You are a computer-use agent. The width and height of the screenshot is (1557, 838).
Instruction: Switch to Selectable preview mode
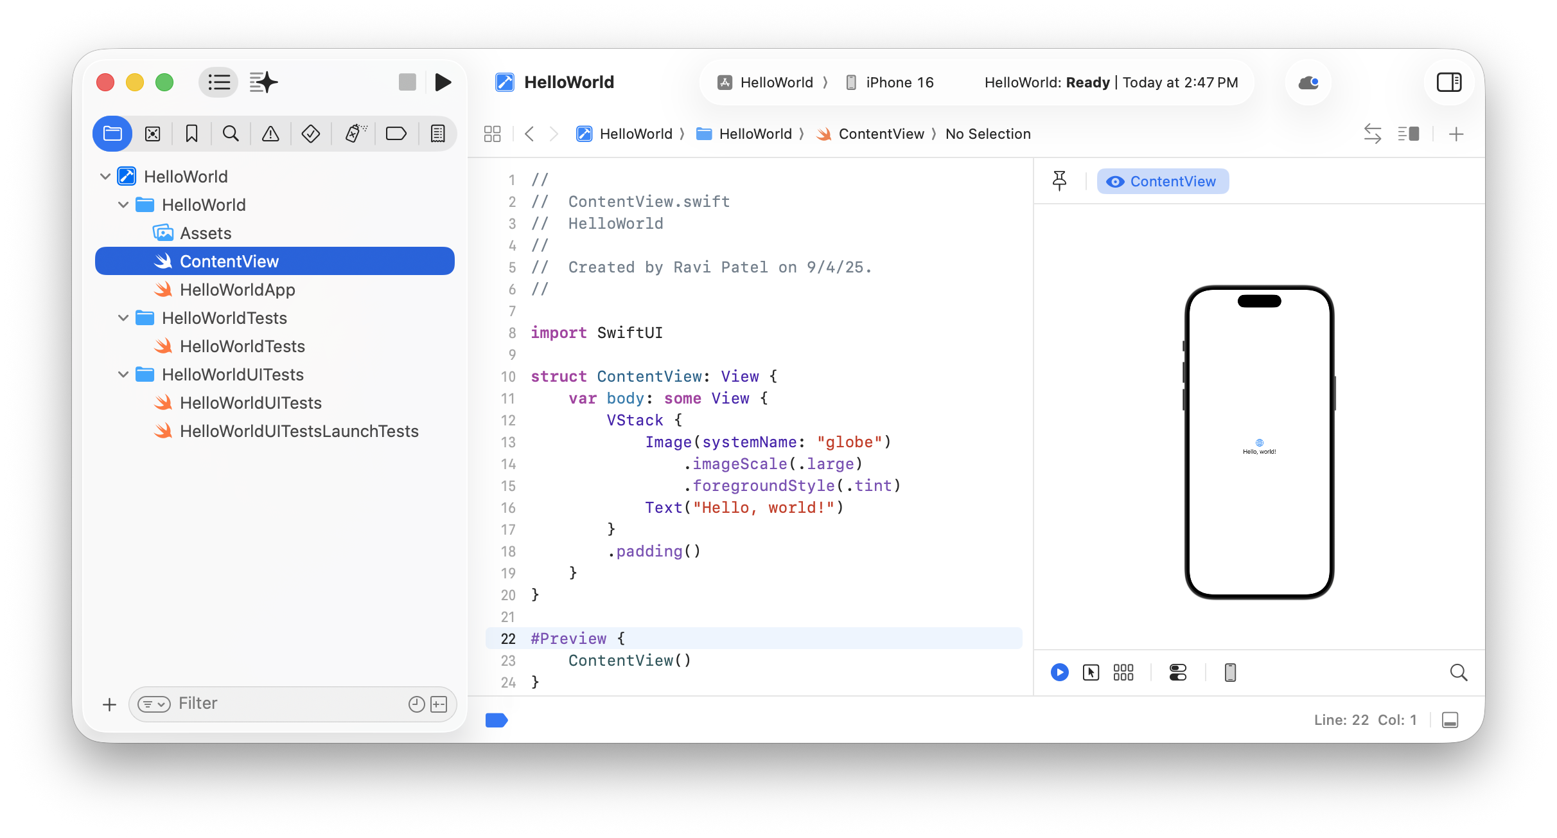tap(1091, 672)
